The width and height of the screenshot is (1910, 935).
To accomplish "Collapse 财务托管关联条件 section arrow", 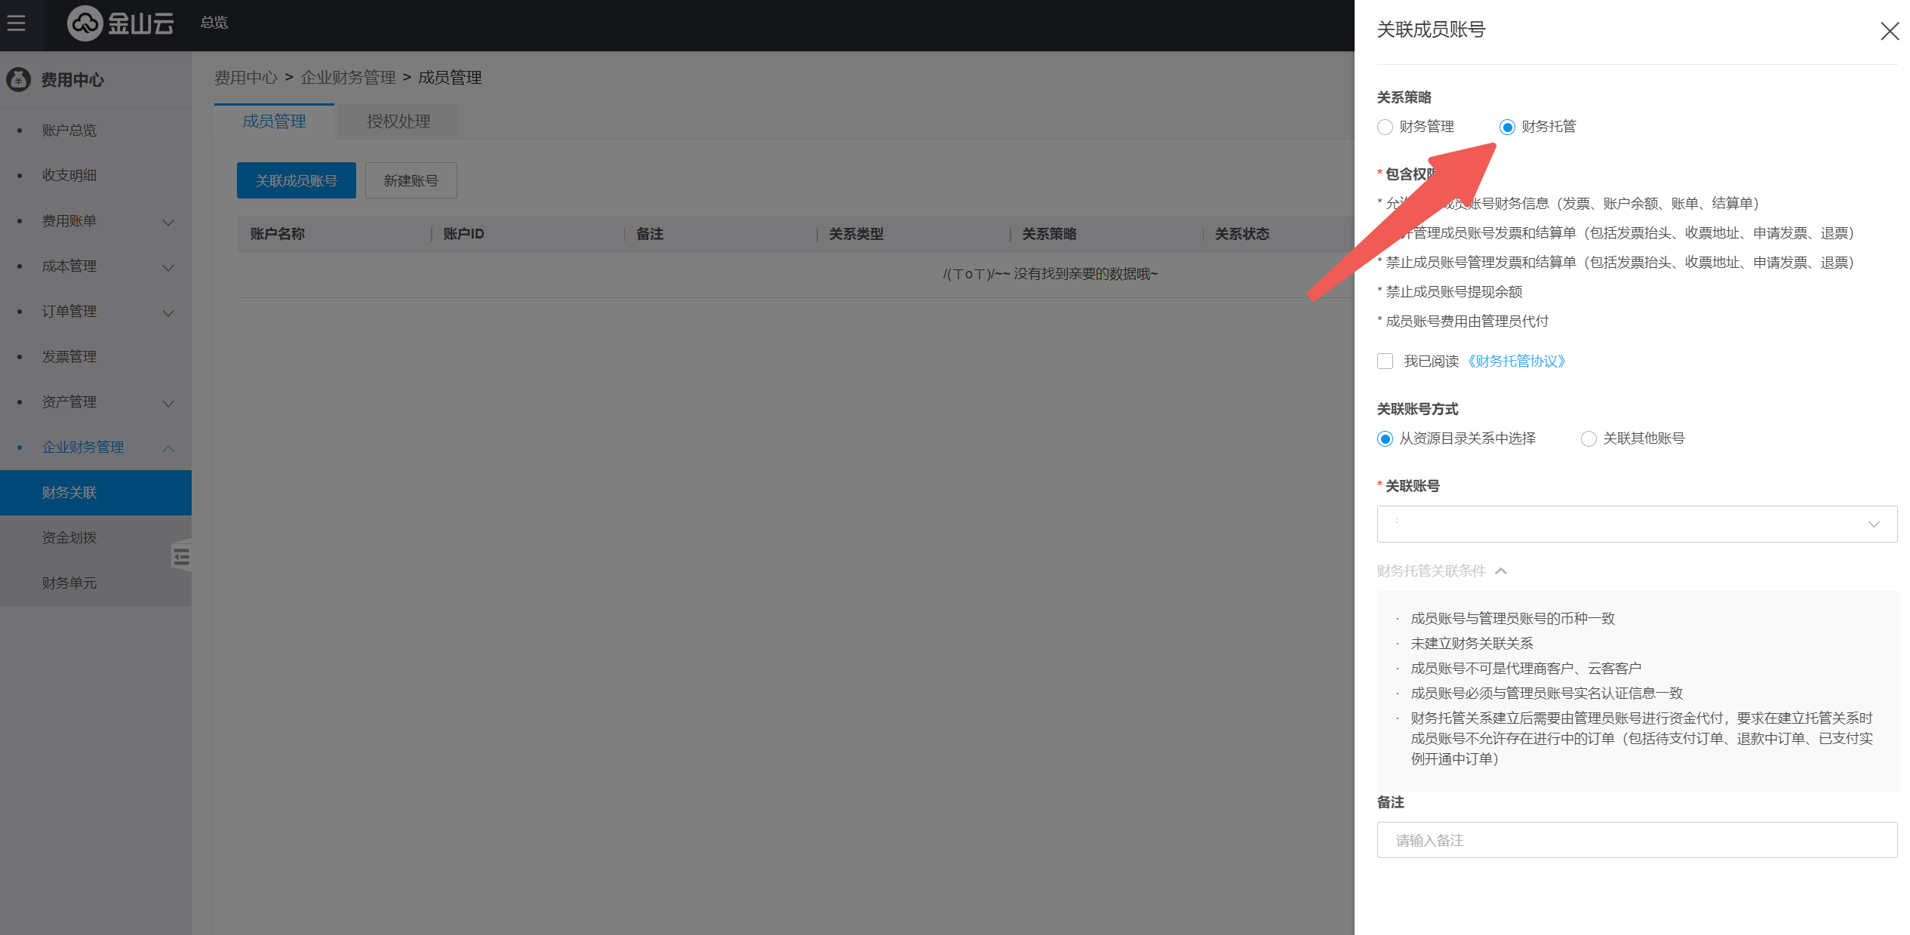I will tap(1501, 571).
